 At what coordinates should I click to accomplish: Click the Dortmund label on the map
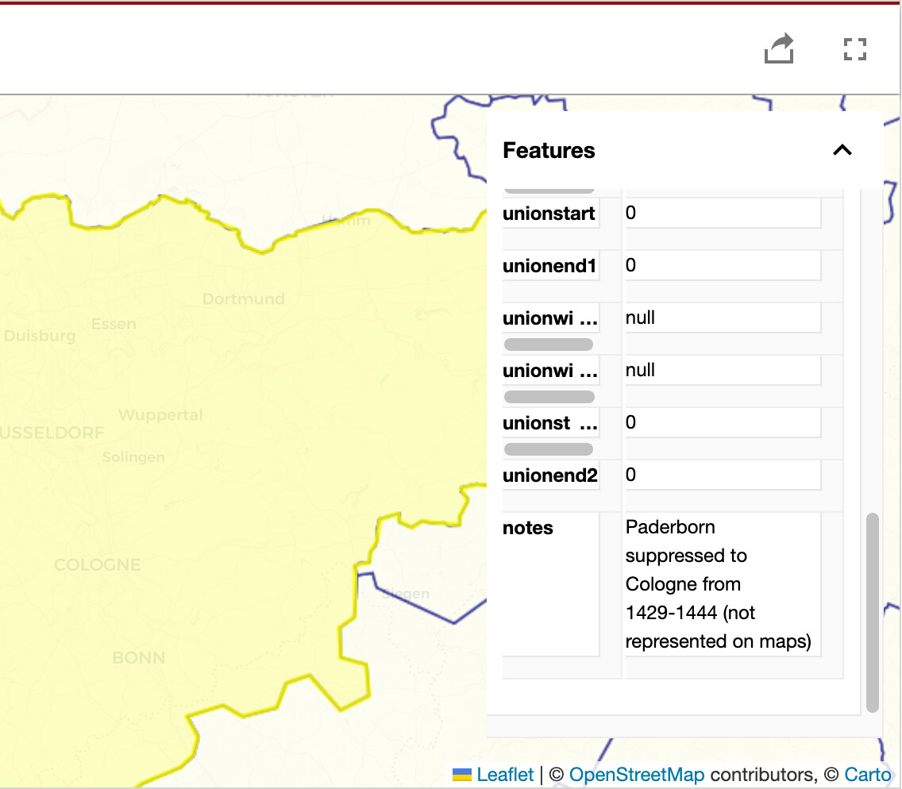click(x=243, y=299)
